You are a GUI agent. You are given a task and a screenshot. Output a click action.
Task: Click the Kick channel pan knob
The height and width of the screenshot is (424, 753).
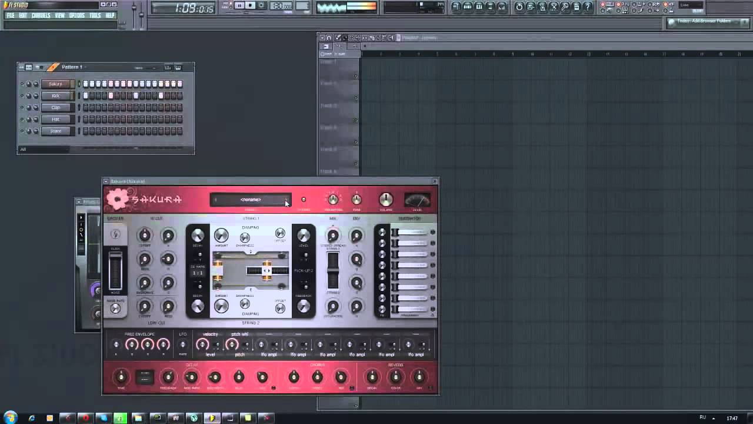click(28, 95)
